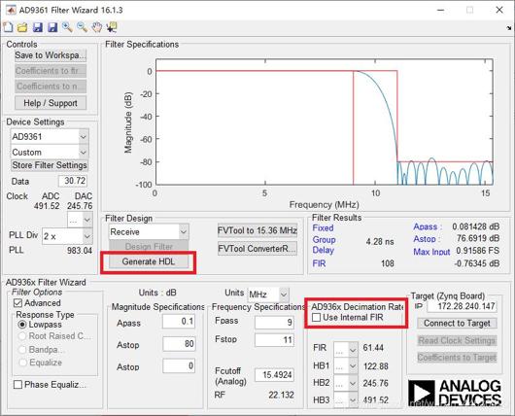This screenshot has height=416, width=515.
Task: Click the New file toolbar icon
Action: coord(8,27)
